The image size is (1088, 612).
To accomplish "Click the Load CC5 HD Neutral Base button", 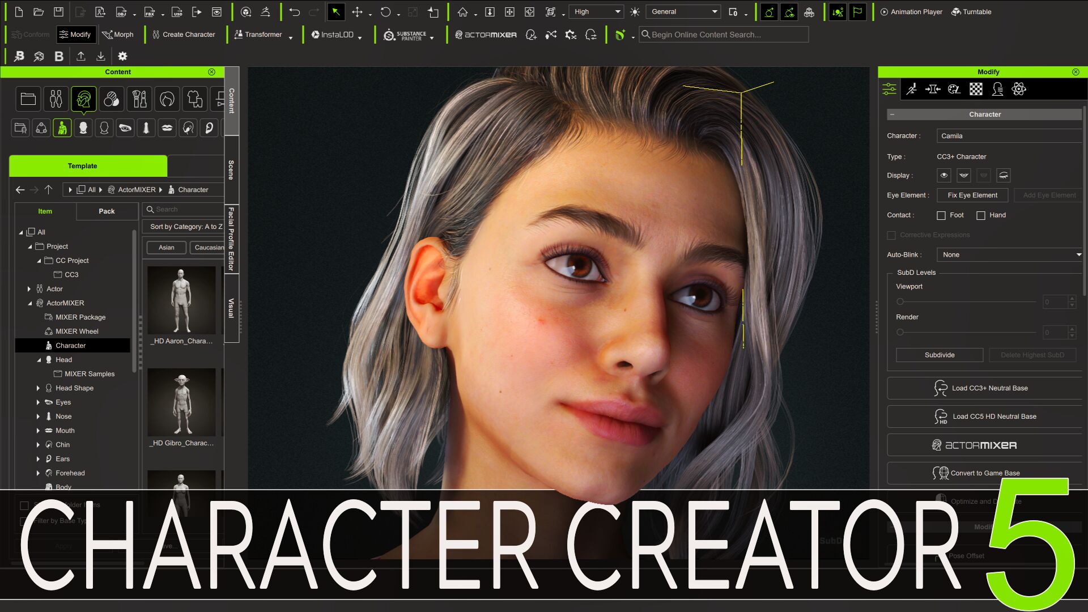I will (984, 416).
